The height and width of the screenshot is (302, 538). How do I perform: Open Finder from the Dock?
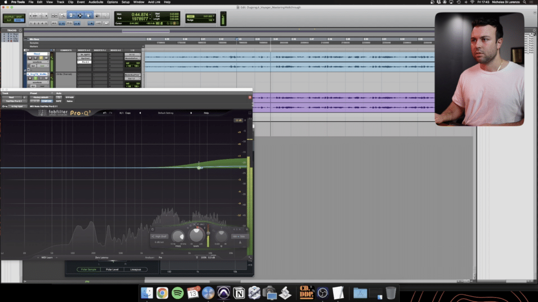147,293
